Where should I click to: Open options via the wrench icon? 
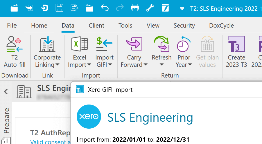click(x=150, y=8)
